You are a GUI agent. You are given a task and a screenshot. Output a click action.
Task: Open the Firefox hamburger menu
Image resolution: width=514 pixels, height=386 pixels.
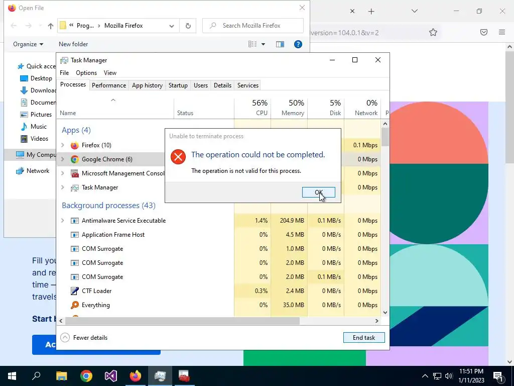tap(502, 32)
